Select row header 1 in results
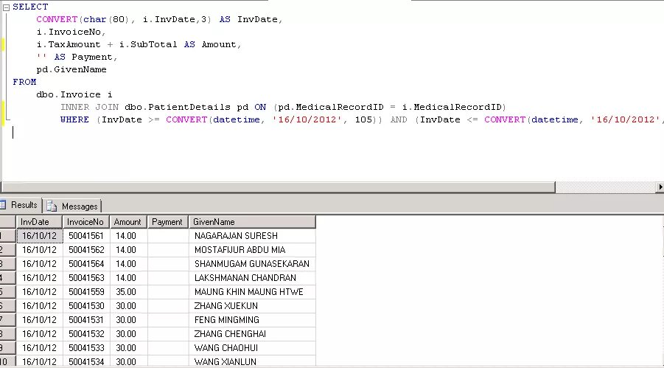The image size is (664, 368). pyautogui.click(x=7, y=236)
